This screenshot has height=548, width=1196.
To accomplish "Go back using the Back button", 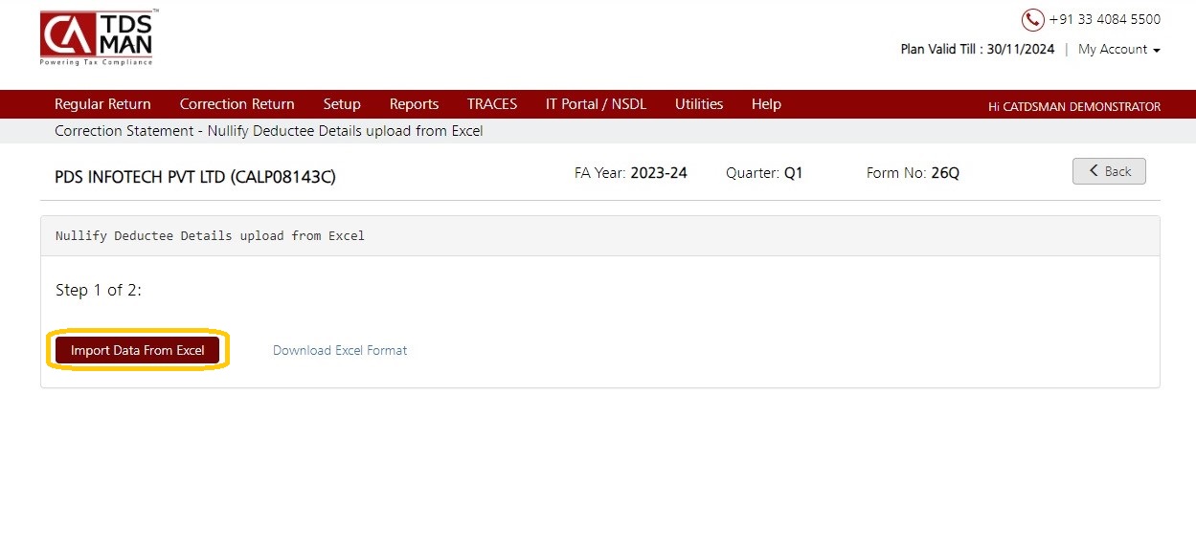I will [1109, 171].
